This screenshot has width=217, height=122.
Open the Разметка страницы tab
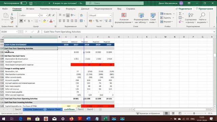(50, 9)
